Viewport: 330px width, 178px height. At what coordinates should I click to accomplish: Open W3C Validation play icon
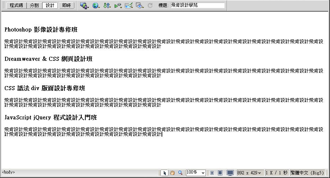pos(118,6)
